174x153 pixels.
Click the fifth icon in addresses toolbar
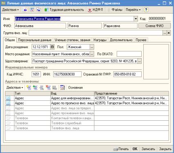[x=54, y=88]
